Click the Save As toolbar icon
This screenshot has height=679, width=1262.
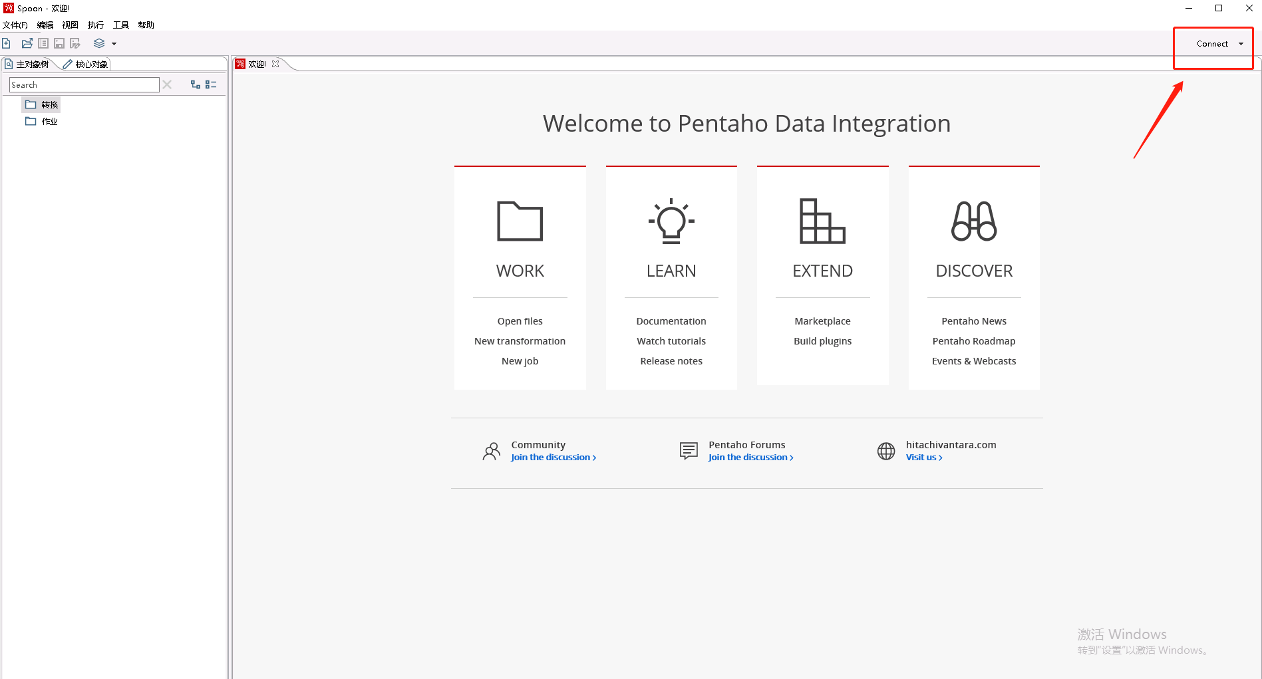coord(75,43)
